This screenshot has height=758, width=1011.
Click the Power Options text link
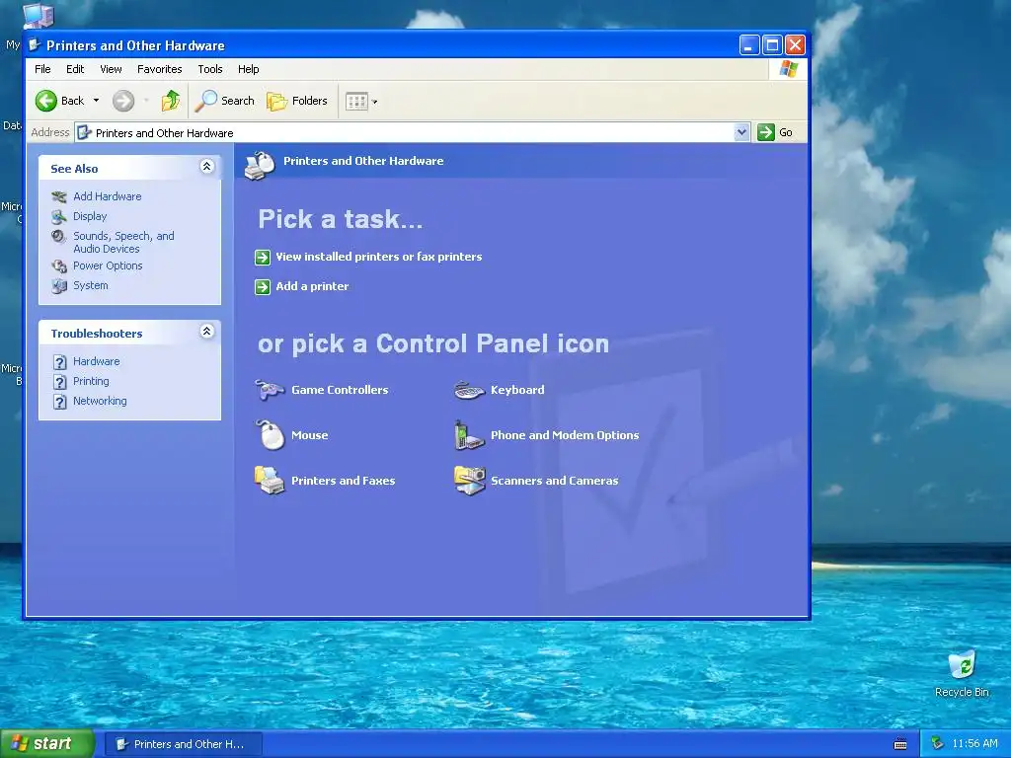tap(108, 265)
